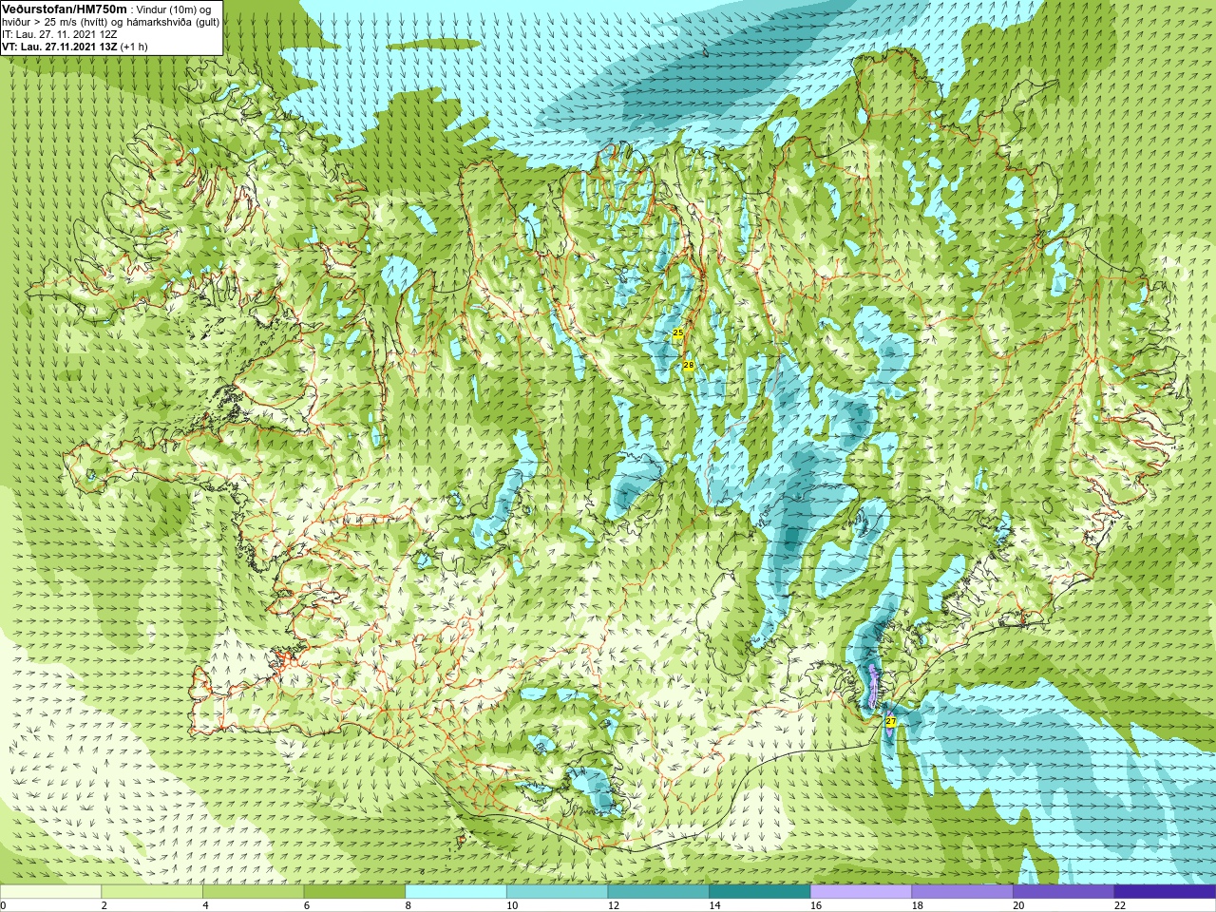Click the yellow gust marker labeled 27
The height and width of the screenshot is (912, 1216).
890,722
